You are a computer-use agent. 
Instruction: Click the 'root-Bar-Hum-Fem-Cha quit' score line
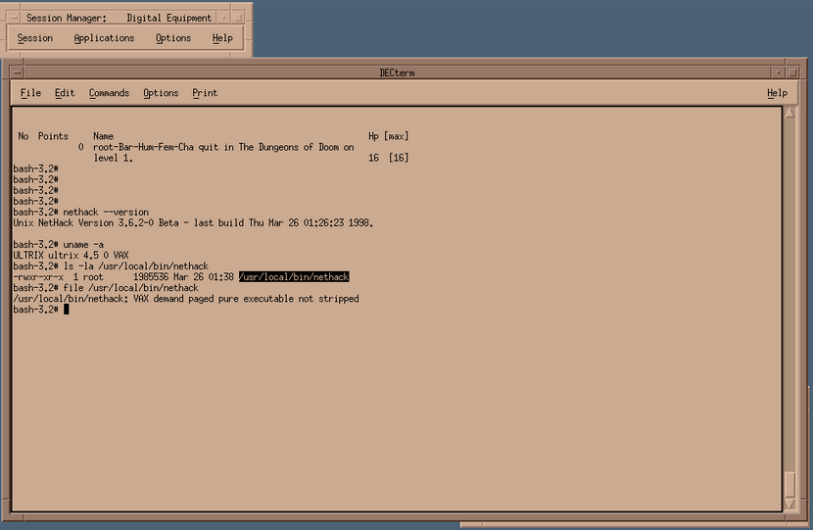pos(223,147)
